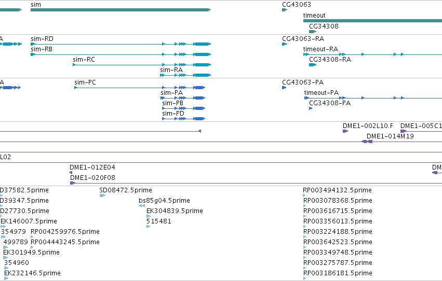
Task: Click the RP003494132.5prime EST label
Action: tap(338, 190)
